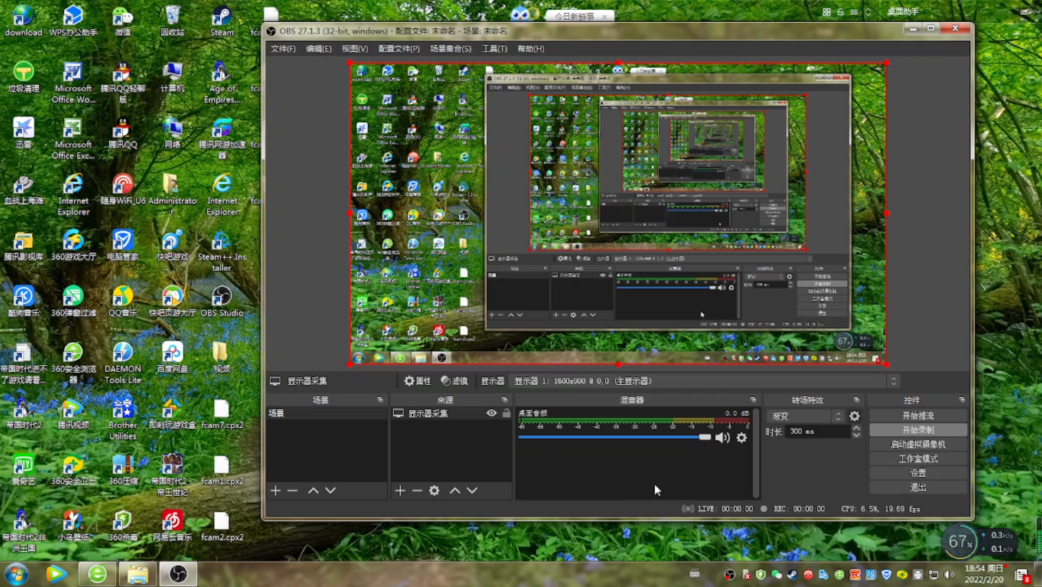
Task: Move scene down with down arrow
Action: 330,491
